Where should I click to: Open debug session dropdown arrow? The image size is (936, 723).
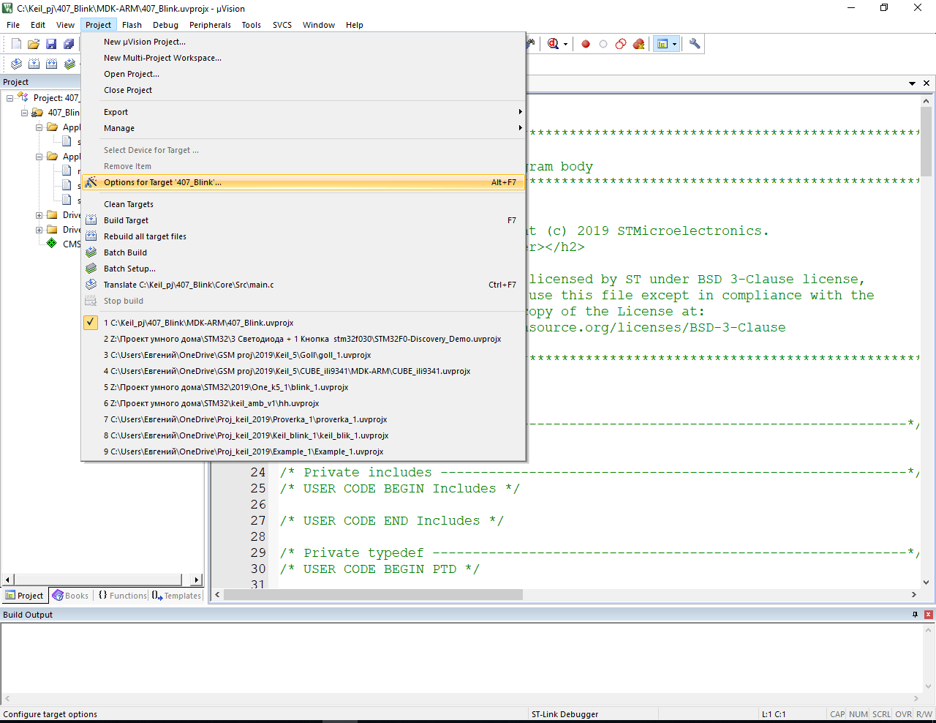point(565,45)
